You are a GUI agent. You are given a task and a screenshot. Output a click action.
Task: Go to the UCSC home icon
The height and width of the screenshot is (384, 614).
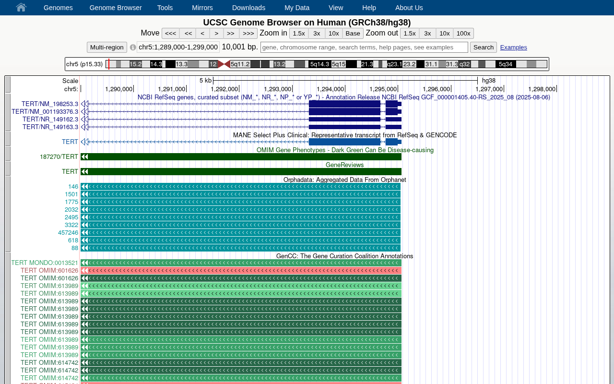coord(21,7)
